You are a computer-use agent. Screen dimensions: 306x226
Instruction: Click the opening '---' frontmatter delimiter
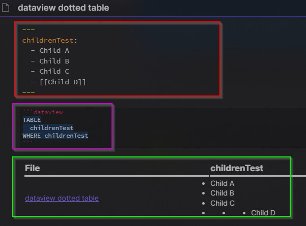click(29, 29)
